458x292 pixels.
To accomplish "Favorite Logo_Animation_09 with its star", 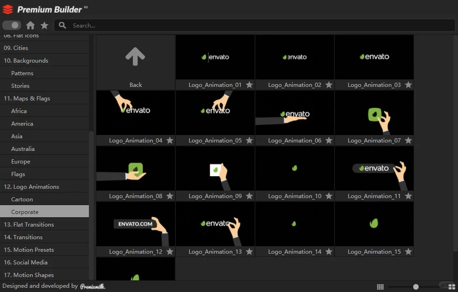I will click(249, 196).
